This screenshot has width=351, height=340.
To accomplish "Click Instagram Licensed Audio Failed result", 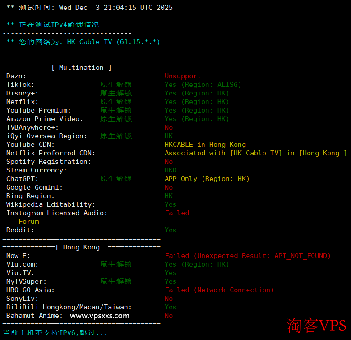I will tap(177, 213).
